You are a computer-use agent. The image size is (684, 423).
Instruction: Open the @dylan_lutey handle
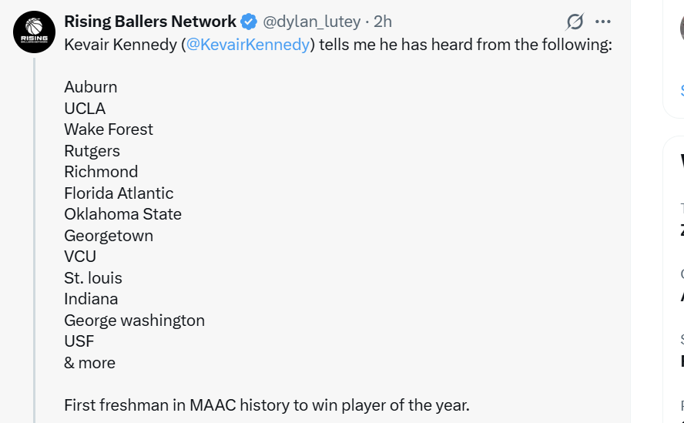click(312, 22)
